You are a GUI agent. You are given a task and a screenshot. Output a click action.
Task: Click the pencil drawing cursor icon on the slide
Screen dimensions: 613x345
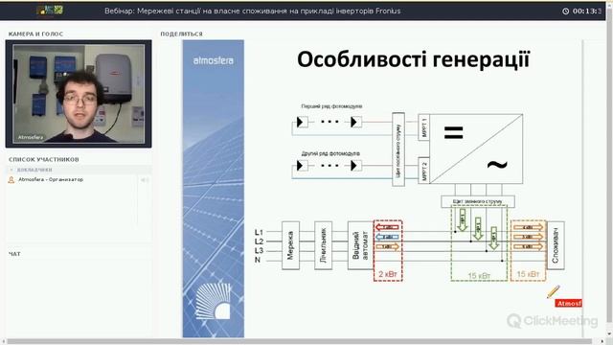(554, 291)
